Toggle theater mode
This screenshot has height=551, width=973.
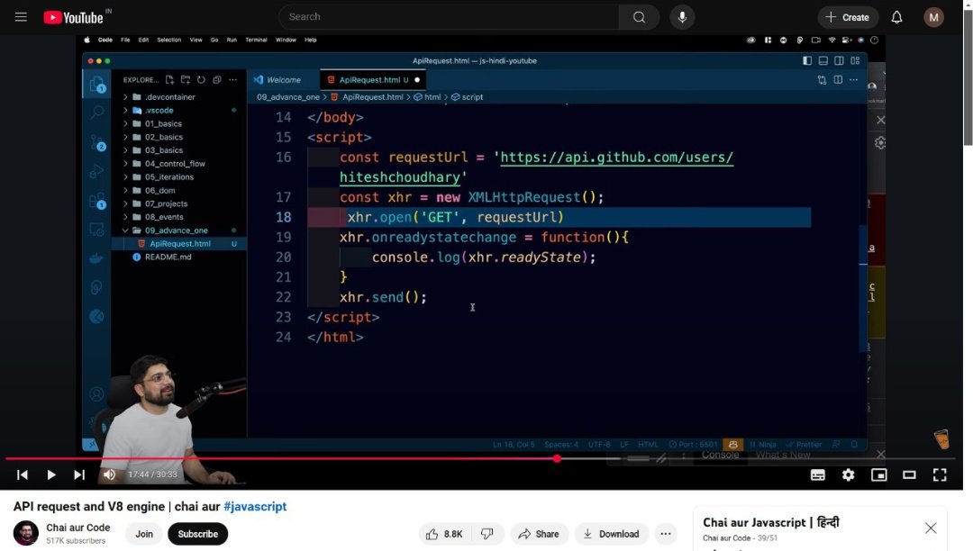click(x=909, y=474)
